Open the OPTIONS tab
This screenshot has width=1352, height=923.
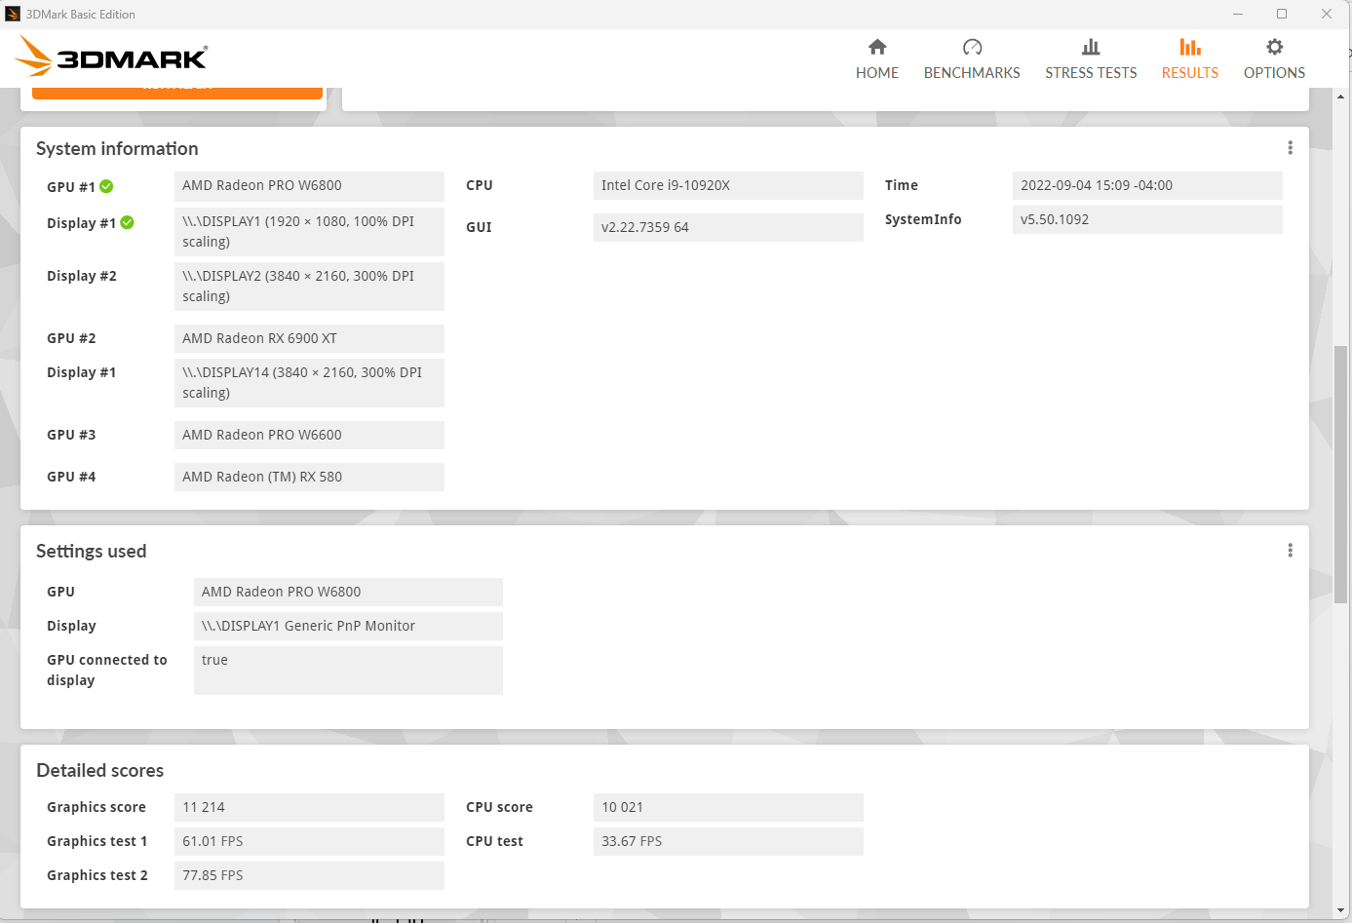(1274, 59)
